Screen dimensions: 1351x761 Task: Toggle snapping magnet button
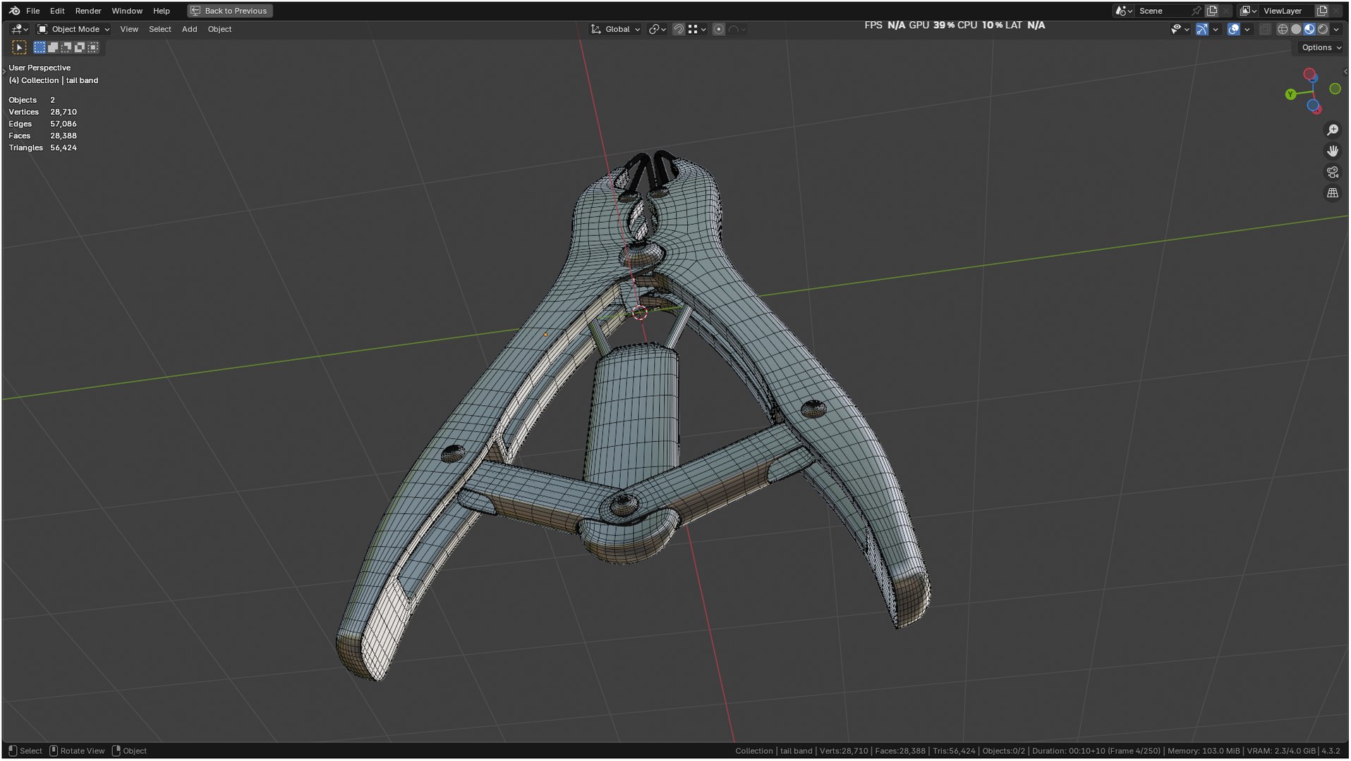(678, 29)
